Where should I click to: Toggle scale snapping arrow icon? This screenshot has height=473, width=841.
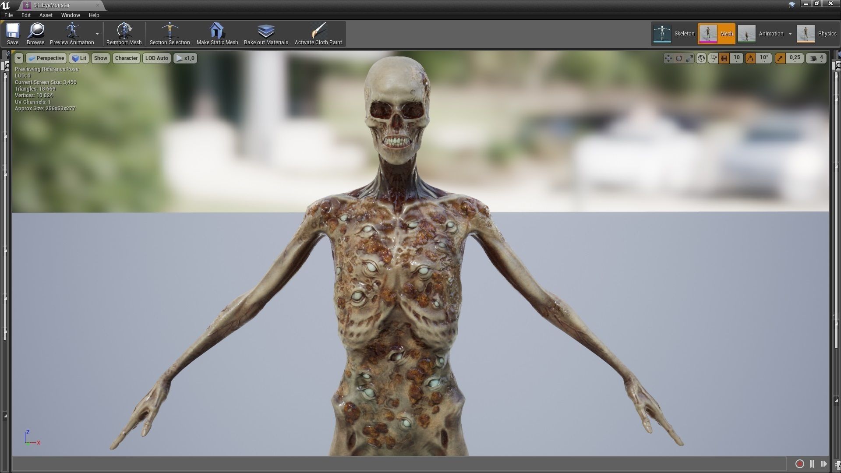780,58
